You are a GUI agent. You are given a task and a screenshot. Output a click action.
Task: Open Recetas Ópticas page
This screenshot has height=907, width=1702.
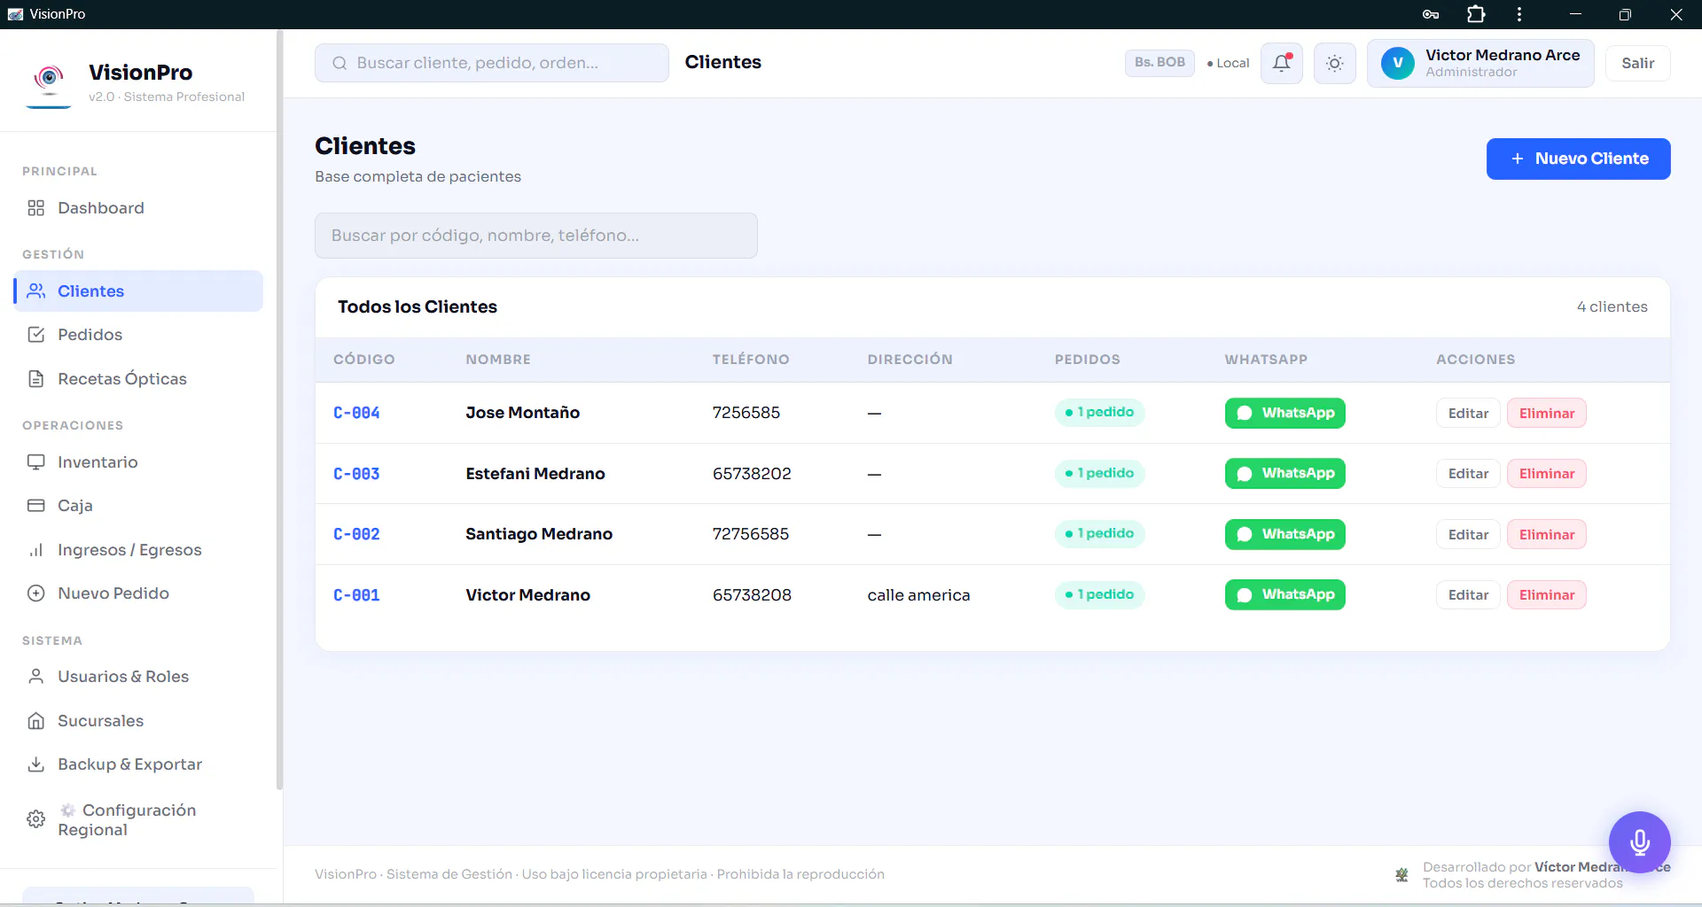pyautogui.click(x=138, y=379)
